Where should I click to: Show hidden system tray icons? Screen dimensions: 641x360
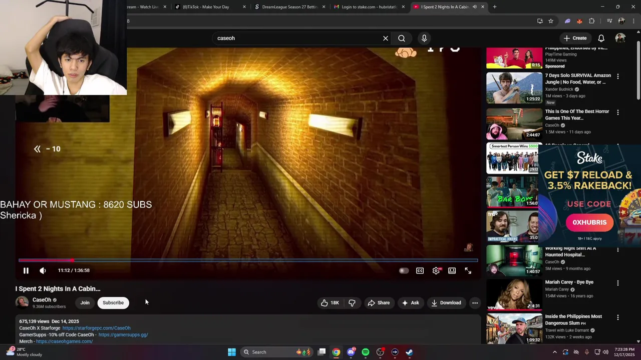coord(554,352)
